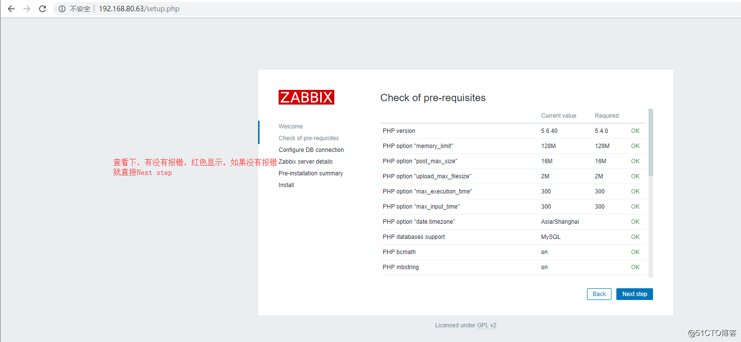The height and width of the screenshot is (342, 741).
Task: Click PHP option "date.timezone" label
Action: tap(419, 222)
